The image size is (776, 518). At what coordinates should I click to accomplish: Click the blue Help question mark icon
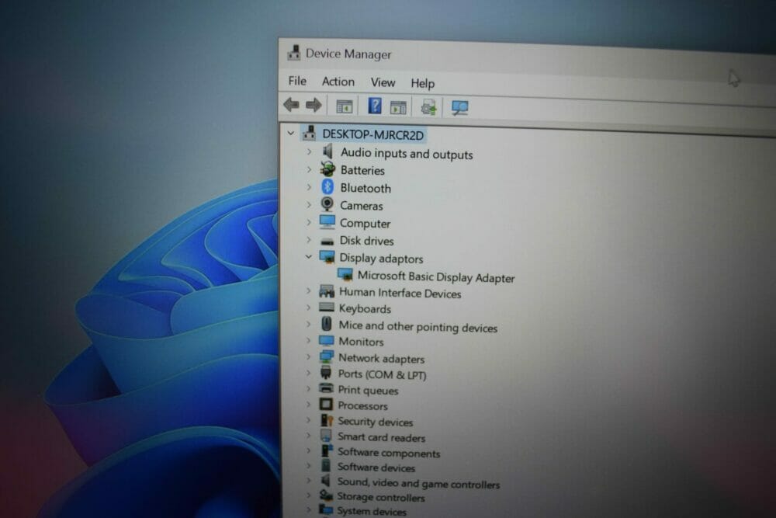(x=375, y=106)
